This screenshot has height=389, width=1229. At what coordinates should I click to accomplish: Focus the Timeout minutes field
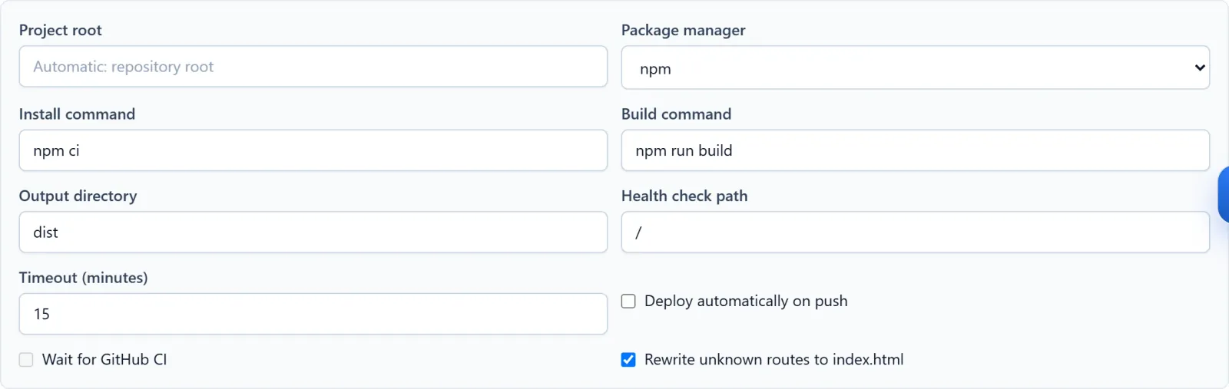click(313, 314)
